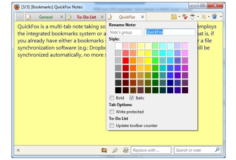Click the note name field containing QuickFox
Image resolution: width=236 pixels, height=160 pixels.
(x=170, y=32)
